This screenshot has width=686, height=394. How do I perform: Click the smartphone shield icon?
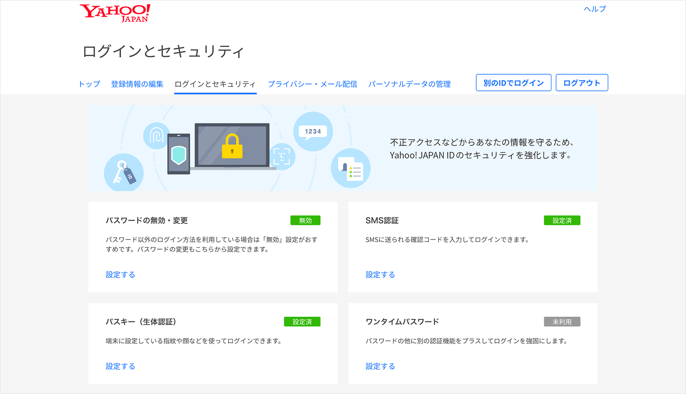click(x=179, y=154)
